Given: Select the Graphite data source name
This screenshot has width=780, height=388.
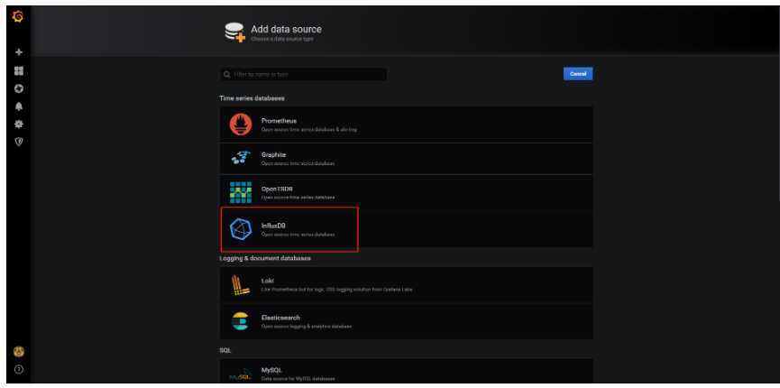Looking at the screenshot, I should [273, 155].
